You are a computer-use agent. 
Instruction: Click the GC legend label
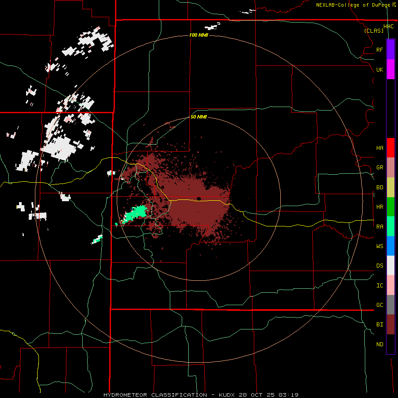[379, 305]
